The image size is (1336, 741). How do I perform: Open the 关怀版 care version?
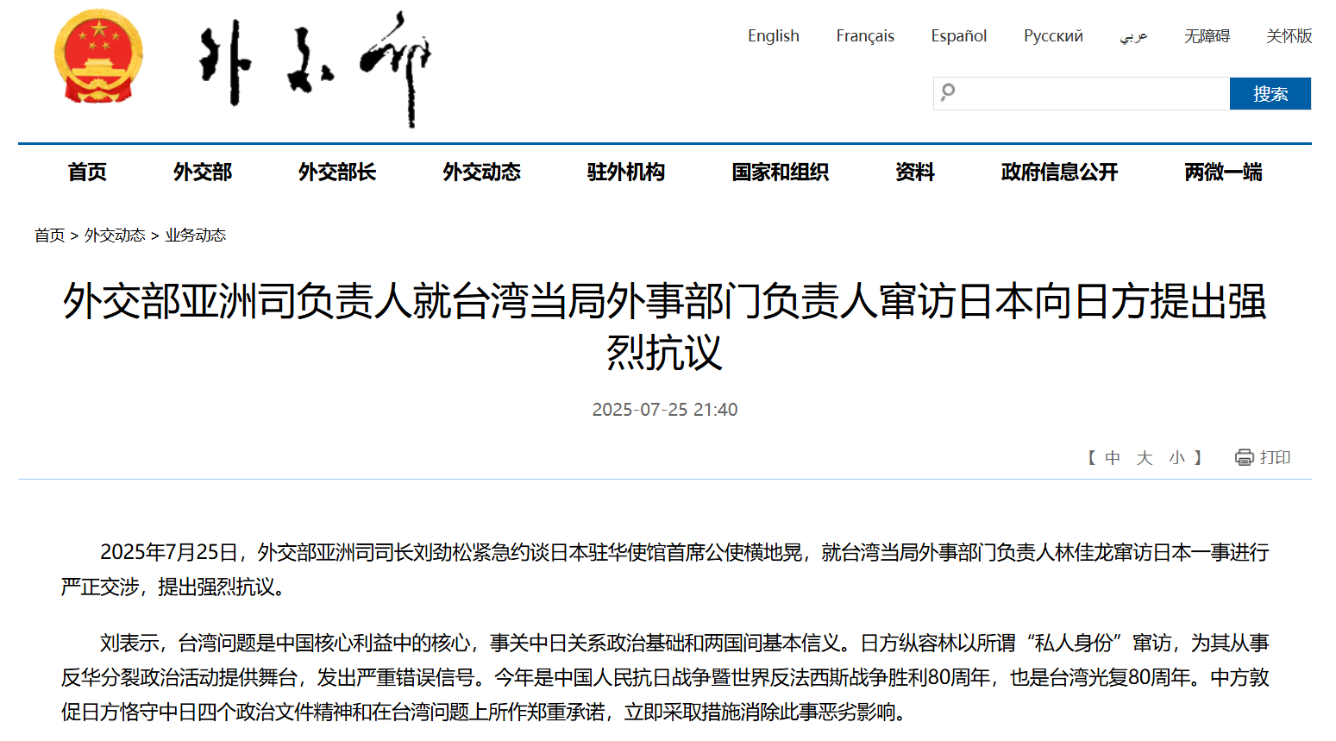1289,36
